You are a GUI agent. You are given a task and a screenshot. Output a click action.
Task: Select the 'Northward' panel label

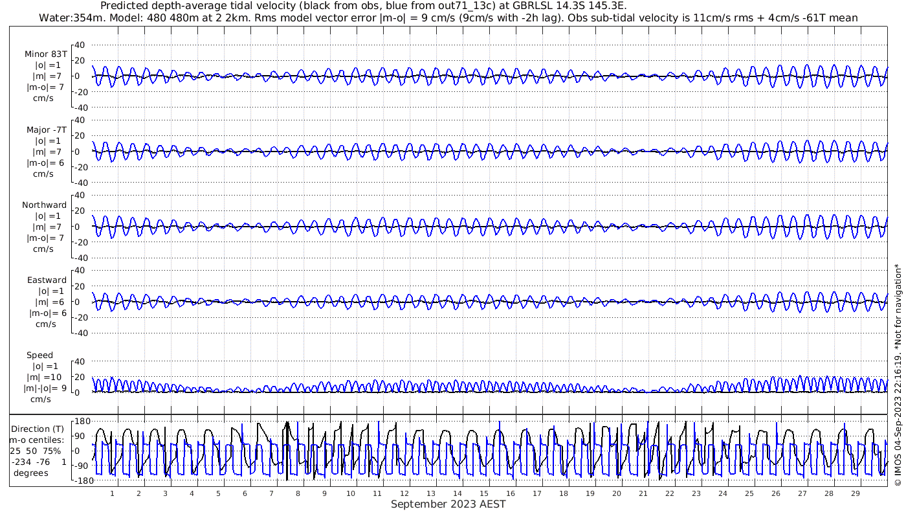[x=44, y=205]
